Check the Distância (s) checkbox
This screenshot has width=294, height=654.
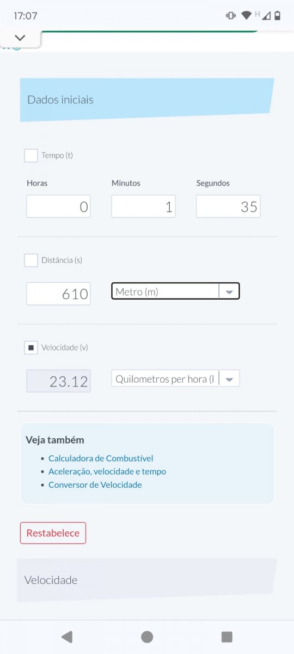click(x=31, y=261)
